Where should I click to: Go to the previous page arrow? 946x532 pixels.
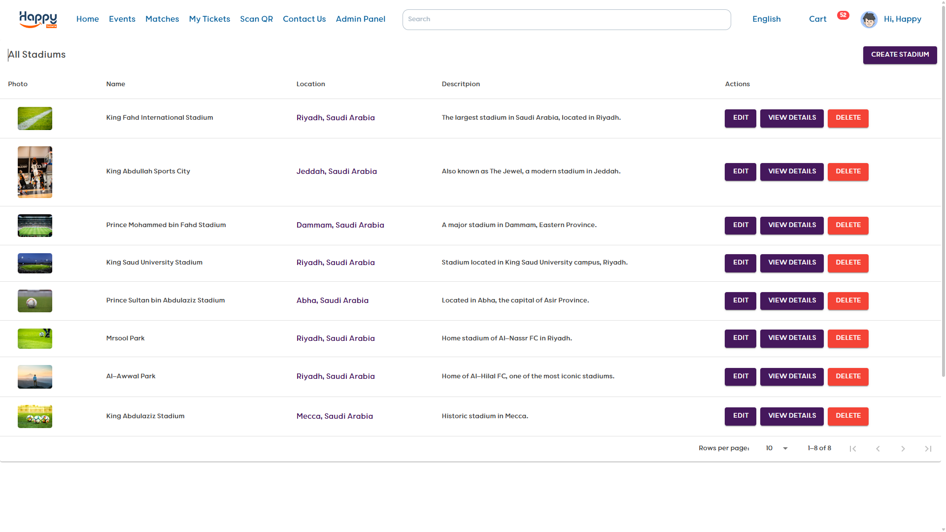pos(878,448)
